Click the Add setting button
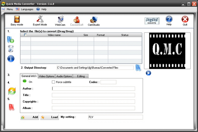This screenshot has height=132, width=198. click(30, 117)
